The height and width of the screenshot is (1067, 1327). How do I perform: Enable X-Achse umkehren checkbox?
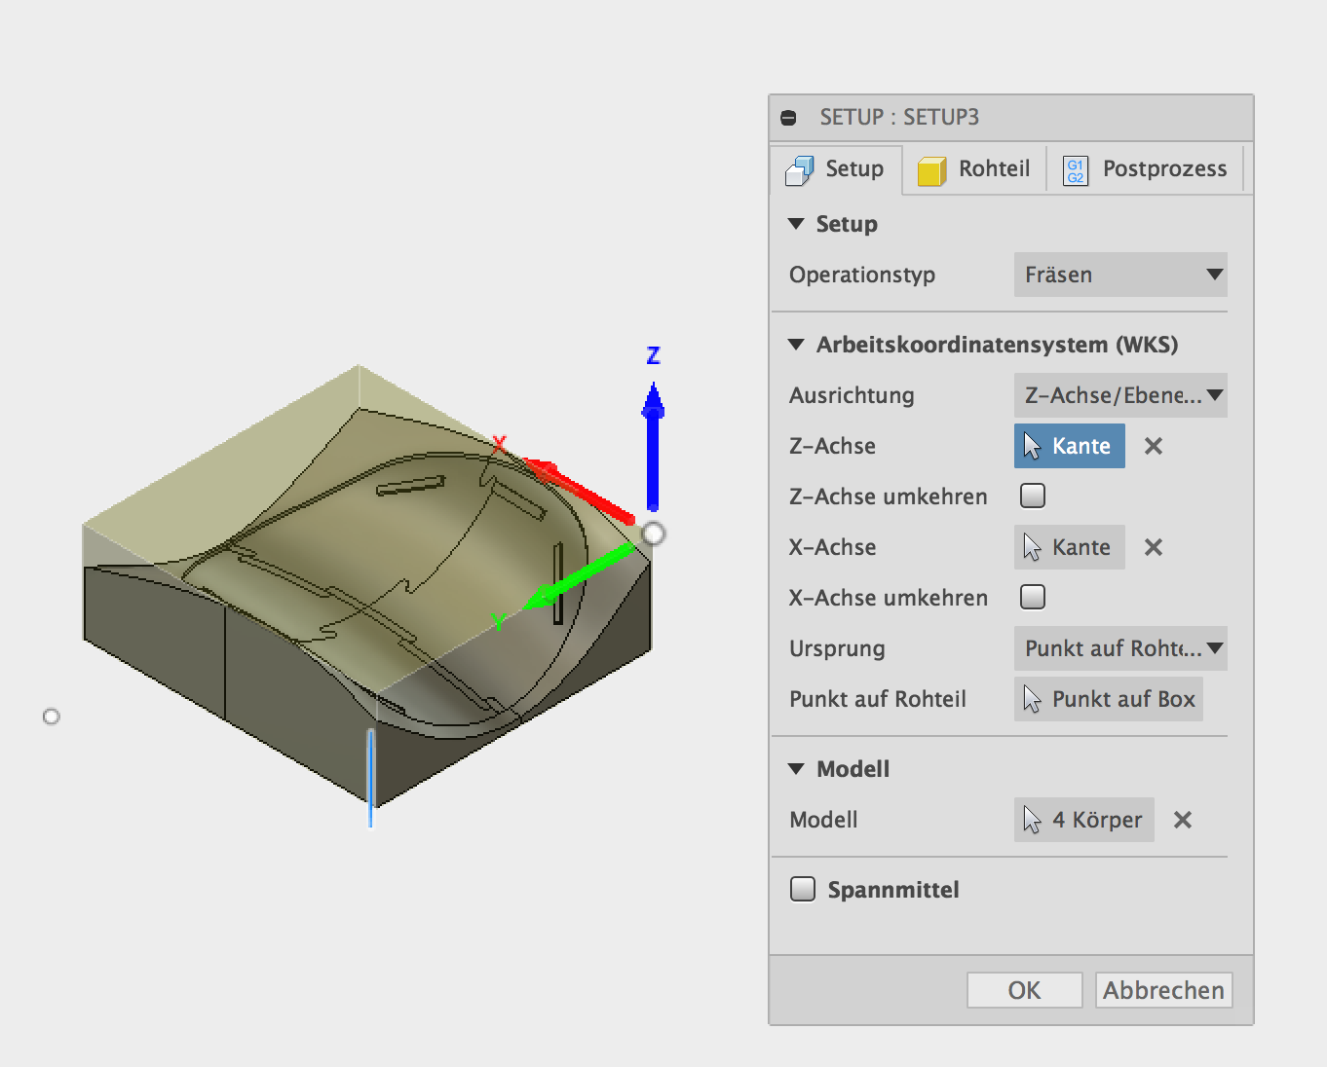pos(1033,597)
